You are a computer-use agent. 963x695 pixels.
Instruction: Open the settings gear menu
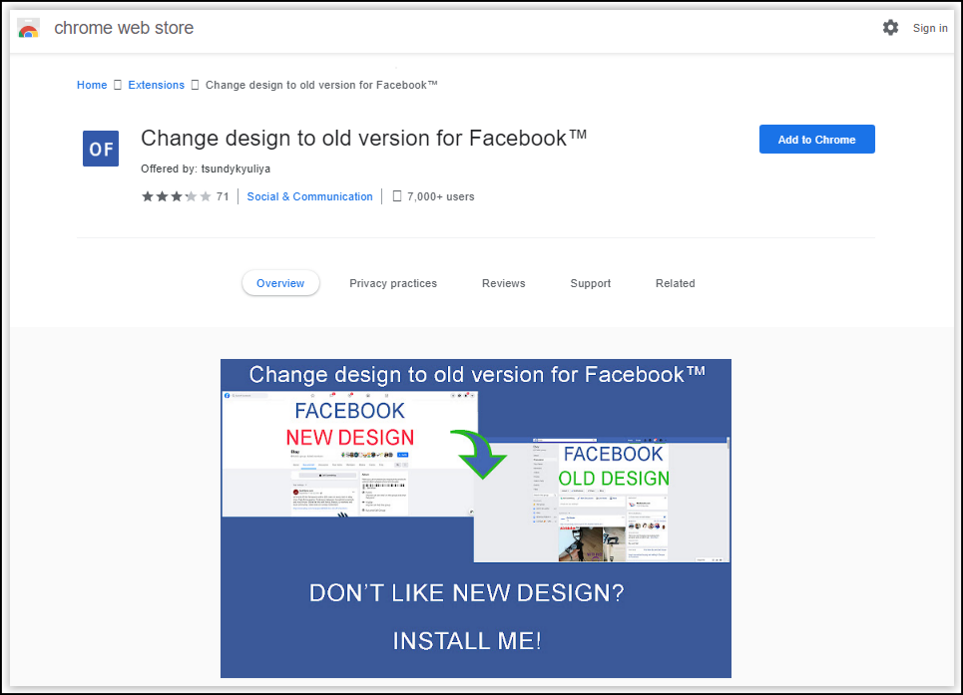point(890,28)
